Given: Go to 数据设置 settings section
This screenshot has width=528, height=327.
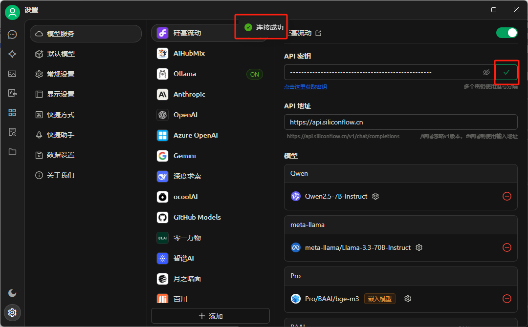Looking at the screenshot, I should point(61,155).
